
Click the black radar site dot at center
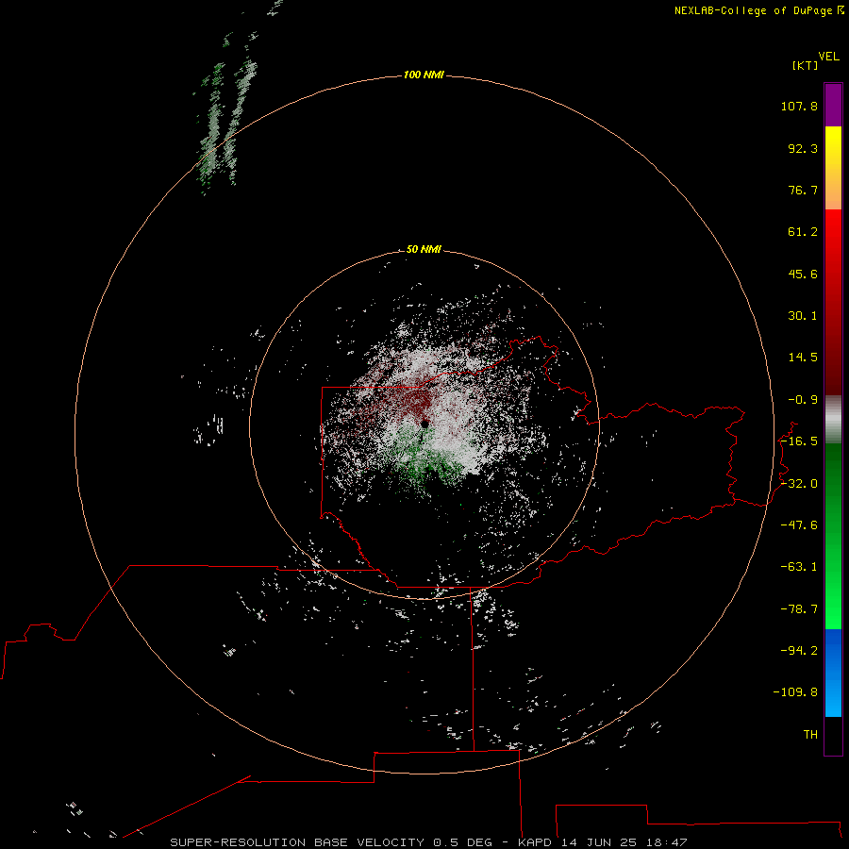click(425, 424)
